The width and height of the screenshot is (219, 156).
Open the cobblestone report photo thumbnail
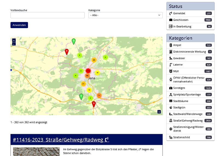(36, 152)
